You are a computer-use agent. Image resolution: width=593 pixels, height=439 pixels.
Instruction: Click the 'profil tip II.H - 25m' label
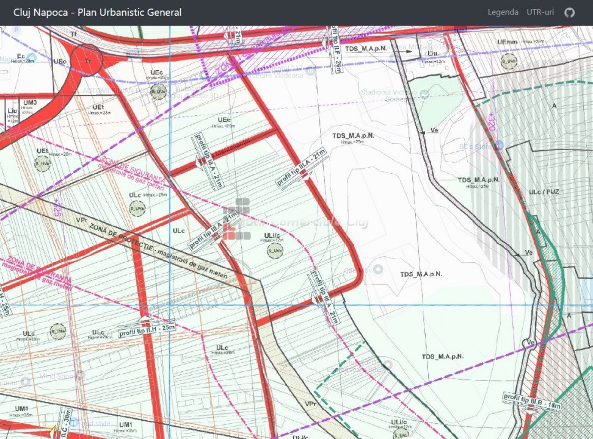[x=147, y=330]
